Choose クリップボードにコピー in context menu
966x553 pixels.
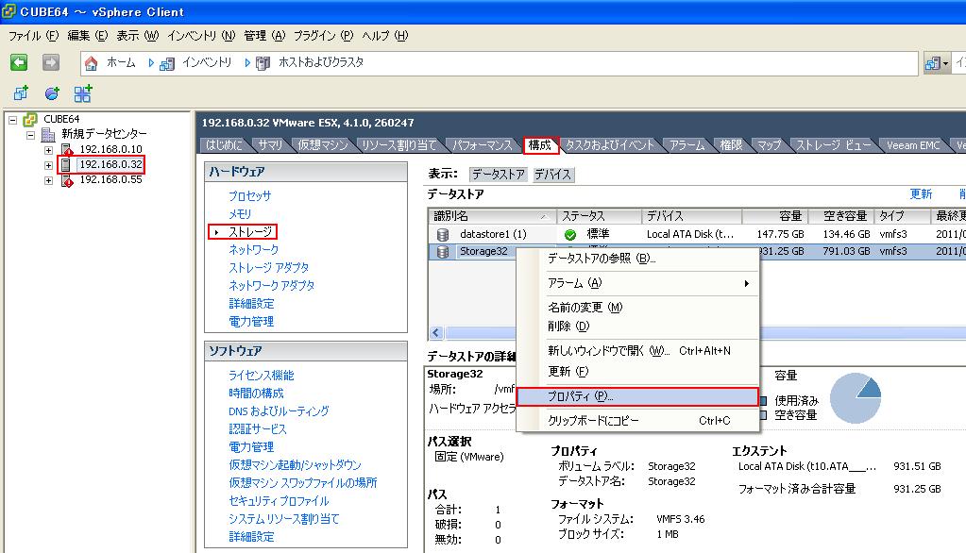point(637,421)
